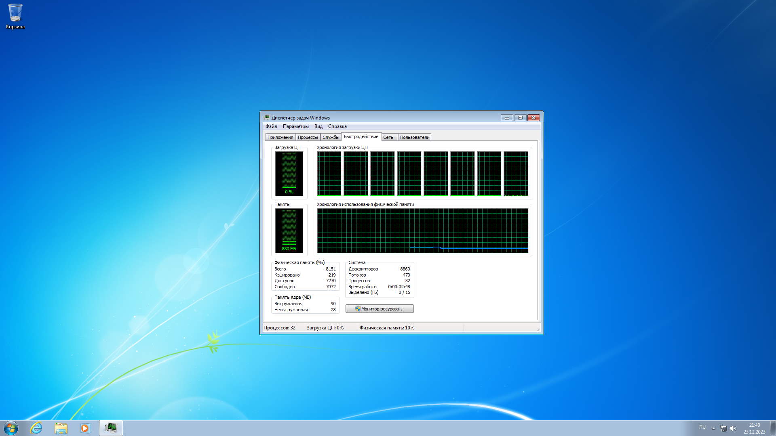This screenshot has height=436, width=776.
Task: Show hidden tray icons arrow
Action: pos(713,428)
